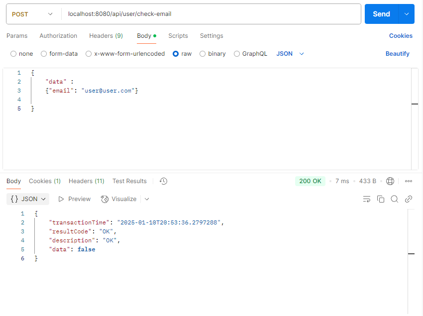Viewport: 423px width, 316px height.
Task: Click the network globe icon
Action: 390,181
